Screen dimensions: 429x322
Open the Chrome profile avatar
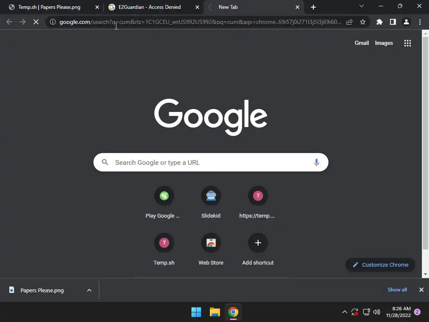point(406,22)
